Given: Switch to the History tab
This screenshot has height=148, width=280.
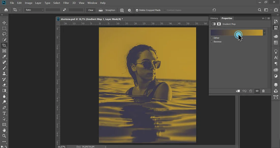Looking at the screenshot, I should pyautogui.click(x=214, y=18).
